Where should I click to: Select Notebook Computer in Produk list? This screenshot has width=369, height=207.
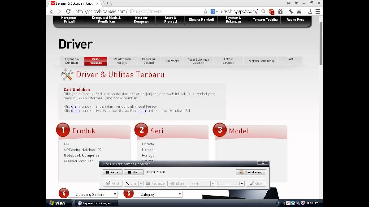tap(82, 156)
